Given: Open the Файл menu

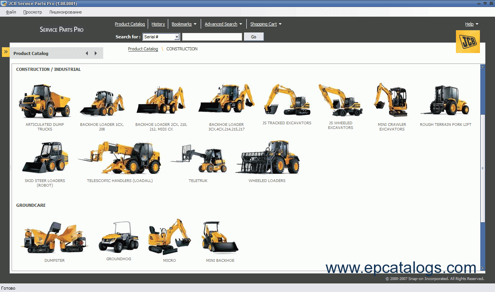Looking at the screenshot, I should tap(11, 12).
